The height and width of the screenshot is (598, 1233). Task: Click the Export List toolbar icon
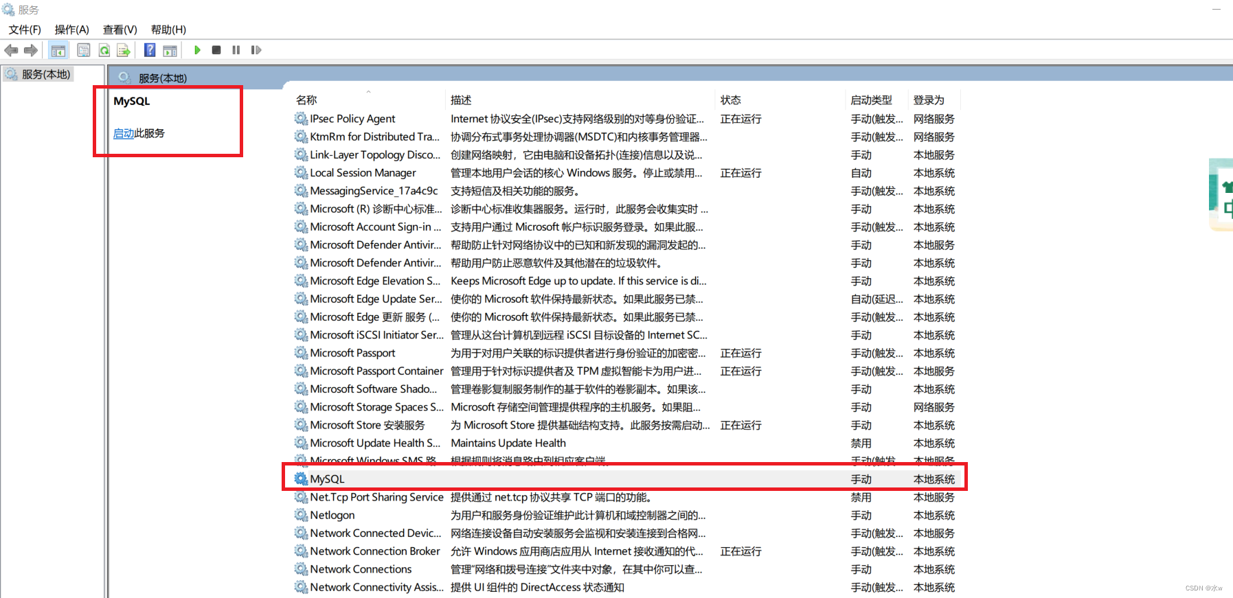click(124, 50)
